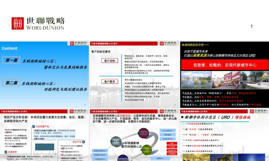The width and height of the screenshot is (269, 161).
Task: Select the 商务交流中心 purple sphere
Action: pos(143,133)
